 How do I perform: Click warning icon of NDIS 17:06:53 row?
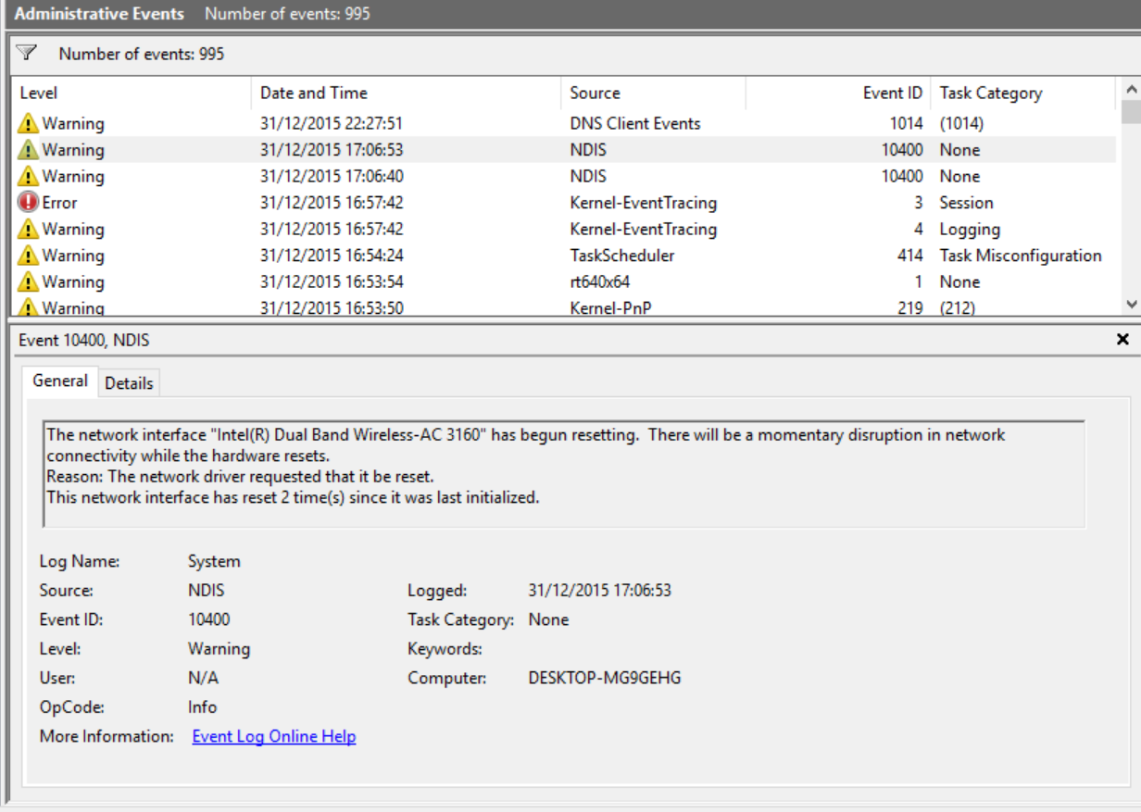coord(29,150)
